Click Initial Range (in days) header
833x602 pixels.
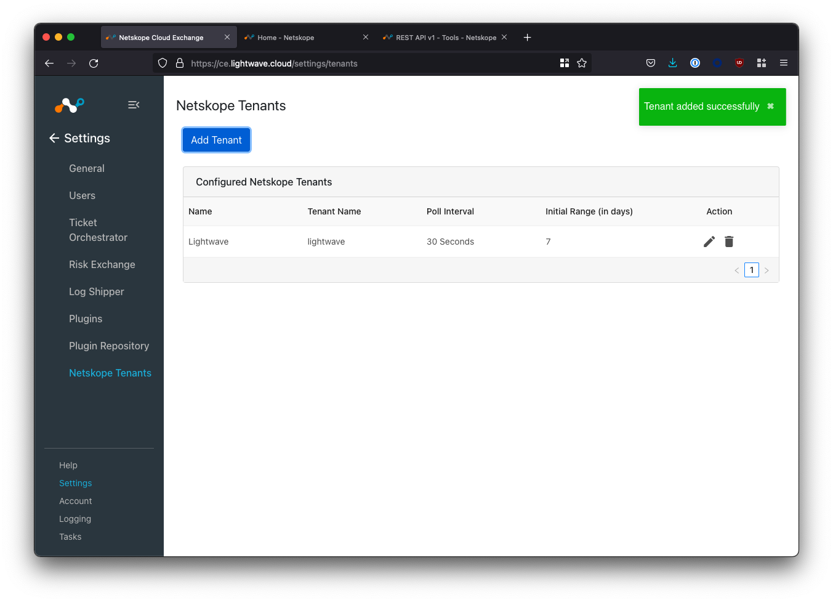pyautogui.click(x=589, y=211)
